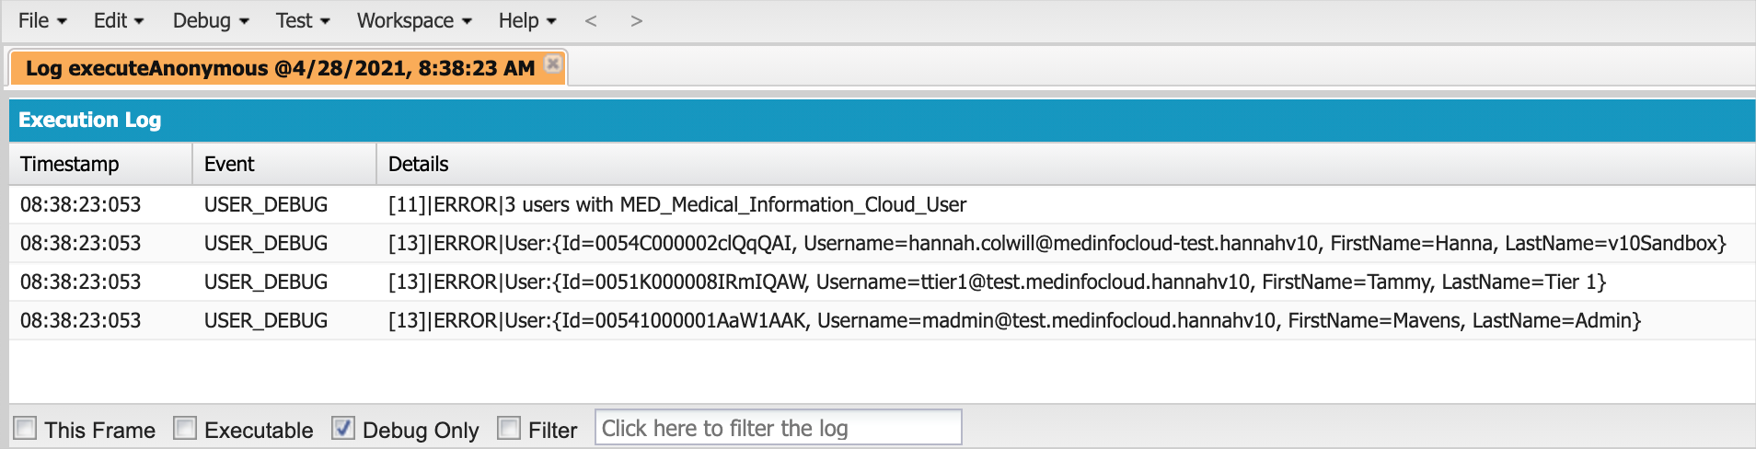Close the Log executeAnonymous tab
This screenshot has width=1756, height=449.
coord(553,63)
